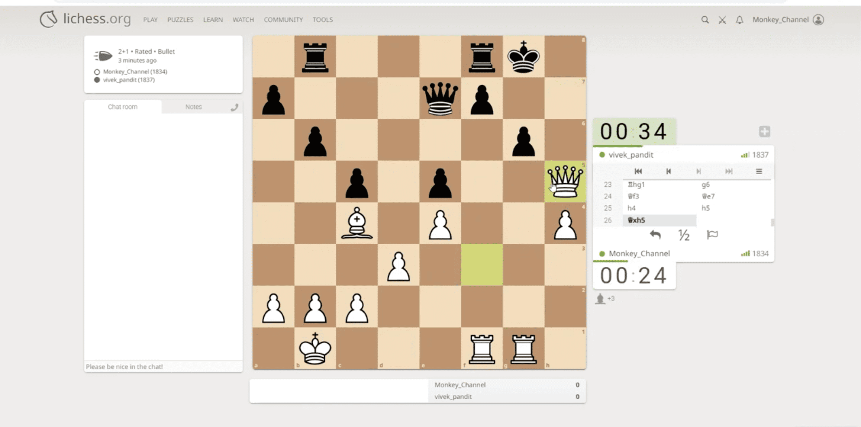Step back one move

668,172
